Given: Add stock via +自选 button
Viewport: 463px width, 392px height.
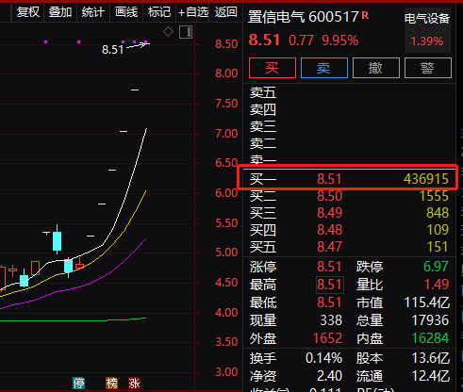Looking at the screenshot, I should [x=193, y=12].
